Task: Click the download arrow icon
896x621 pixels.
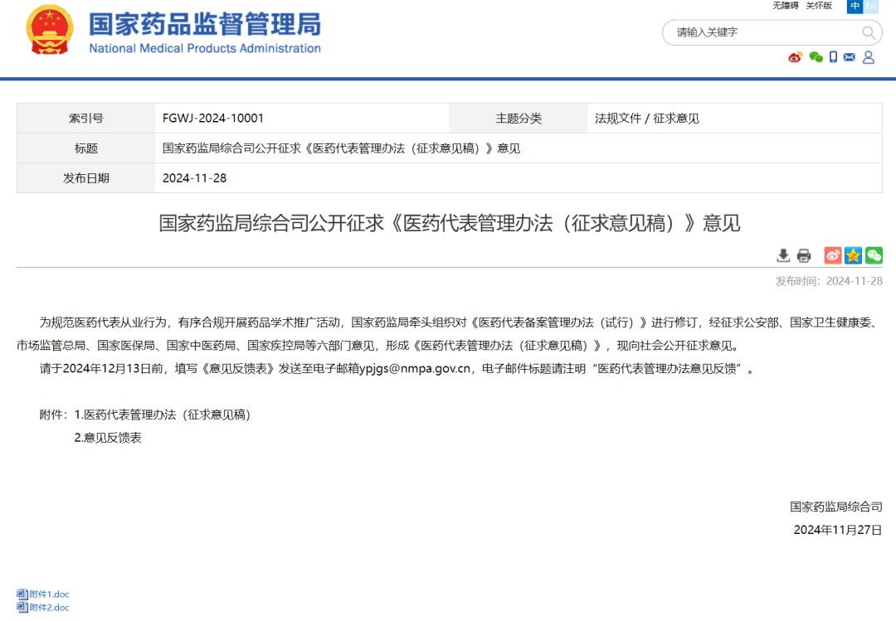Action: [x=783, y=255]
